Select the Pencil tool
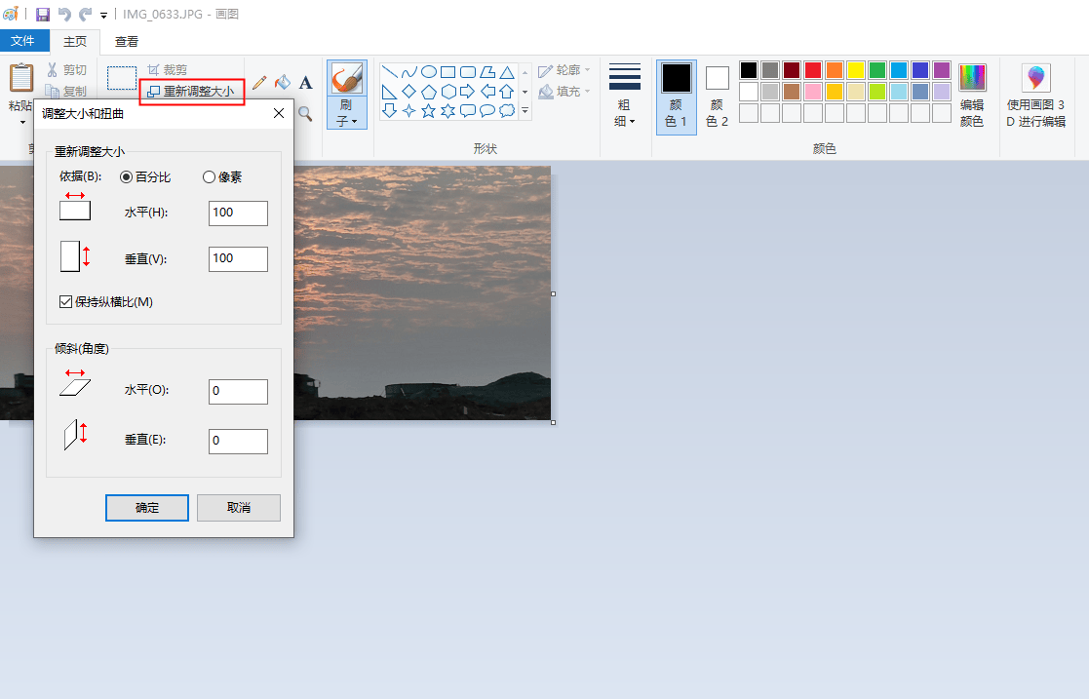Viewport: 1089px width, 699px height. point(259,83)
